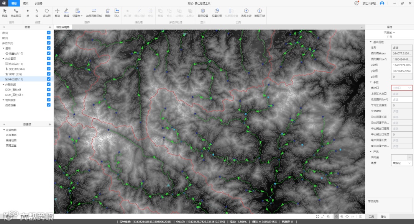Toggle checkbox for DEM_石柱.tif layer
Image resolution: width=414 pixels, height=224 pixels.
[x=49, y=90]
